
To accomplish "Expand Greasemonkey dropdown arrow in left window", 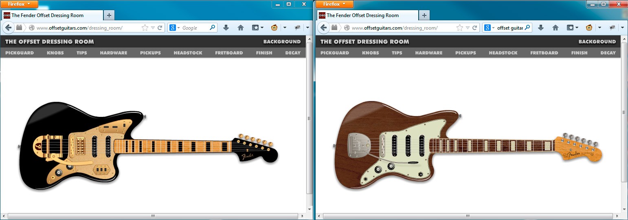I will click(x=285, y=28).
